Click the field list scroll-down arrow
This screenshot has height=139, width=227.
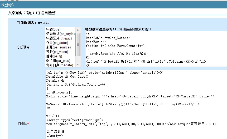tap(78, 65)
